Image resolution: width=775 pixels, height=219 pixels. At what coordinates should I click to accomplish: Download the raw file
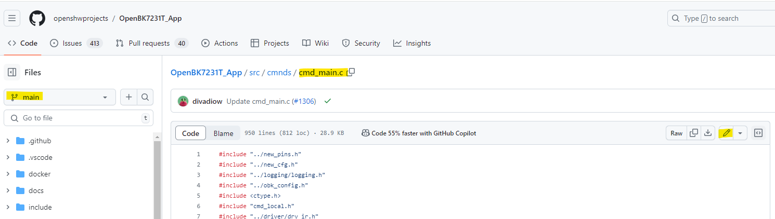click(x=707, y=133)
